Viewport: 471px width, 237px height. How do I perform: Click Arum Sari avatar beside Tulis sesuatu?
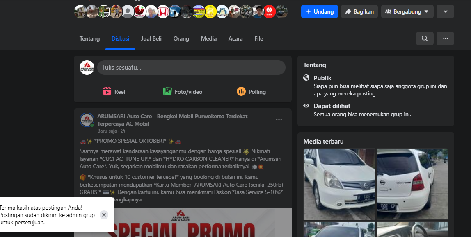87,68
